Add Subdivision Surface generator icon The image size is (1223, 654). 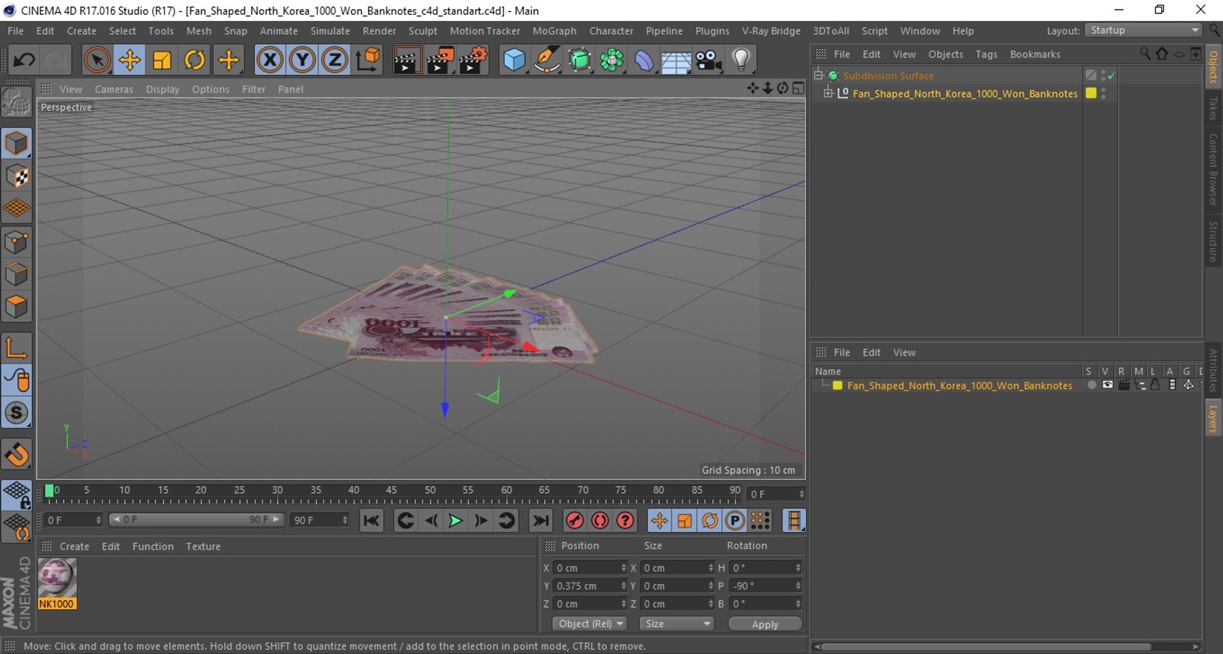[579, 60]
